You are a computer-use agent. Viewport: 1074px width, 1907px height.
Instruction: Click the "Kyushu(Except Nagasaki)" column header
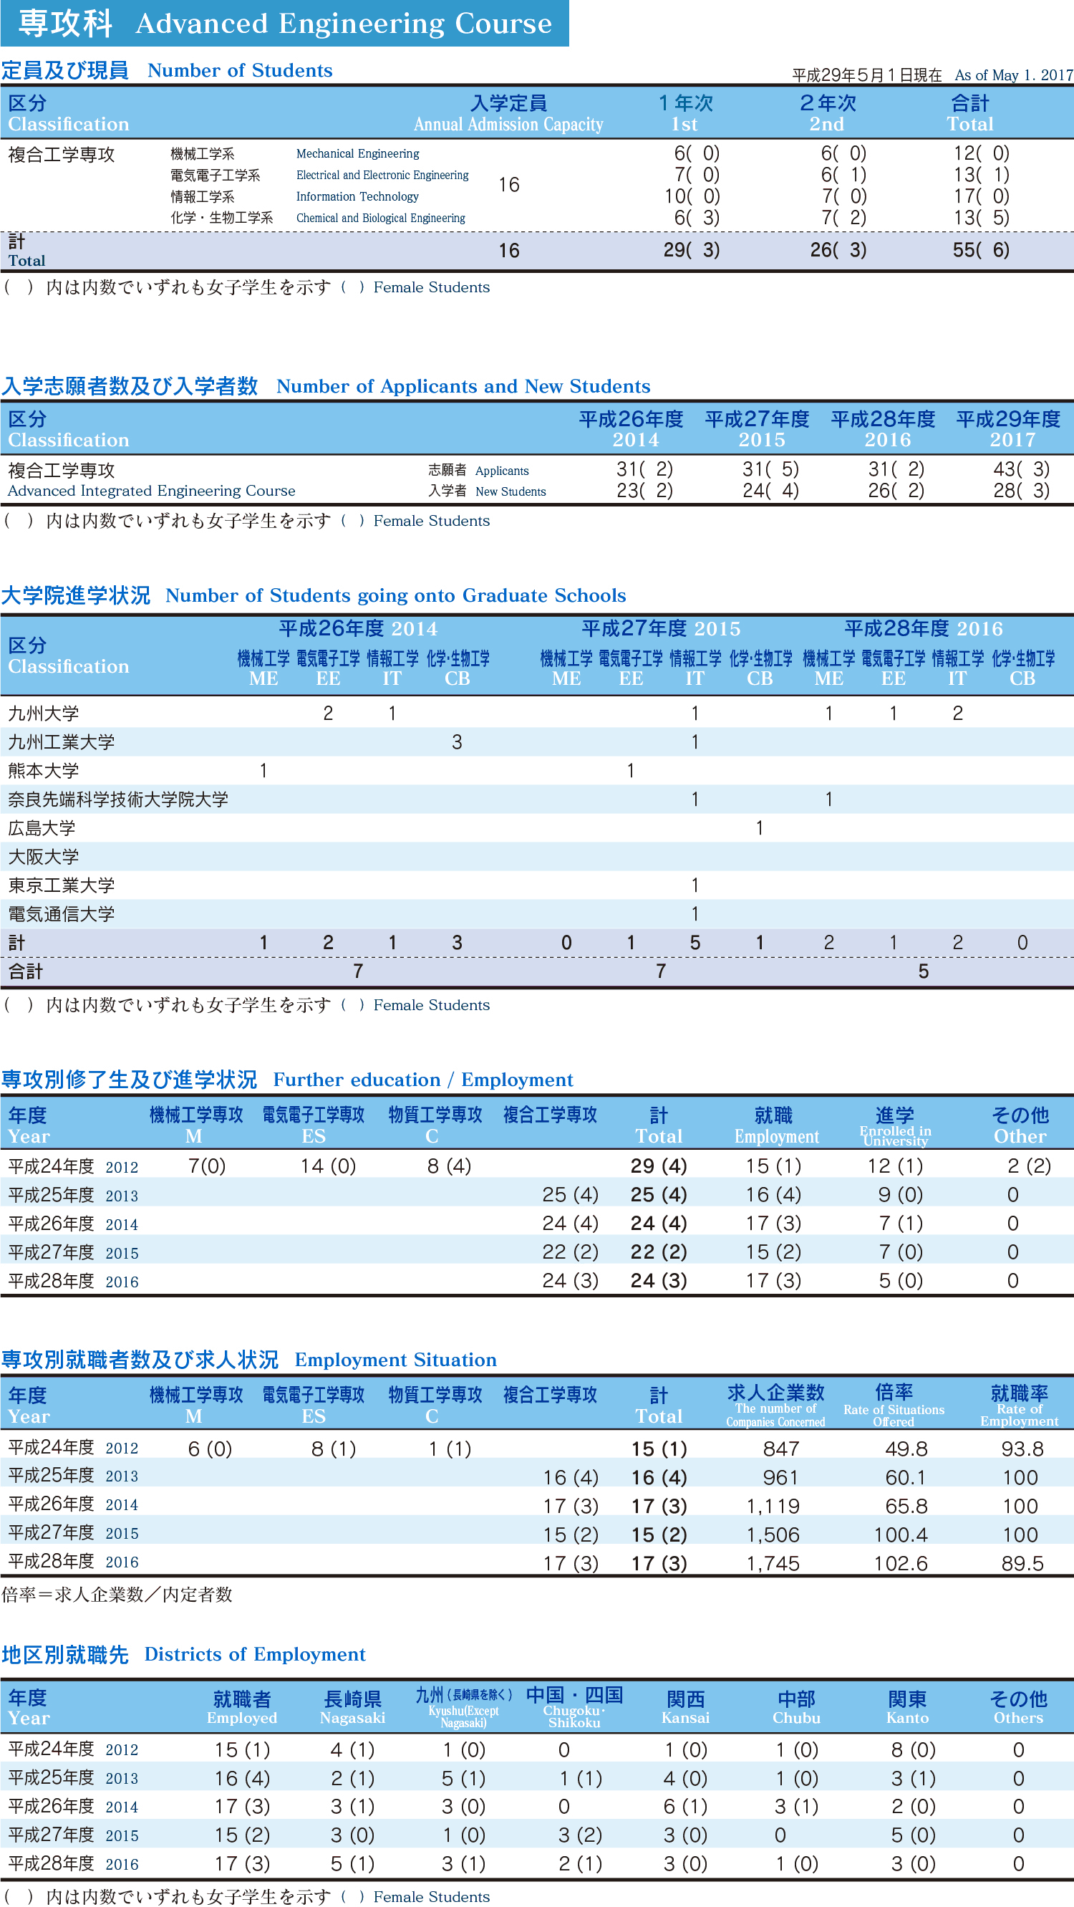464,1708
